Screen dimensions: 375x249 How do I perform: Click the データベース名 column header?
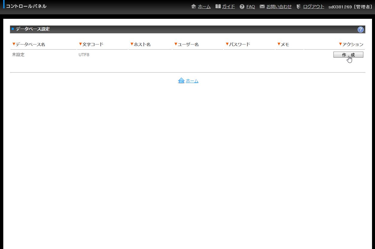click(29, 44)
